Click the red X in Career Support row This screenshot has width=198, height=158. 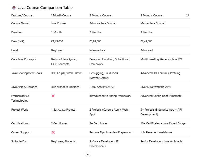coord(53,132)
